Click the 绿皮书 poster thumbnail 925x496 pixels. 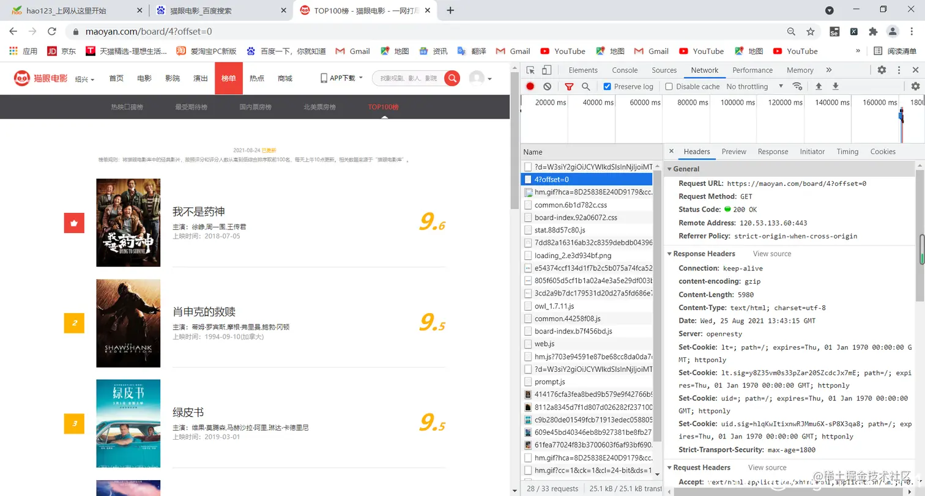point(128,423)
